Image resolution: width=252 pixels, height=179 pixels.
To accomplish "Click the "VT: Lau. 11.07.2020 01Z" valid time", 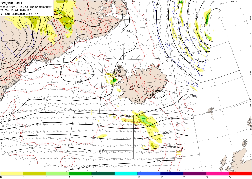I will [15, 14].
